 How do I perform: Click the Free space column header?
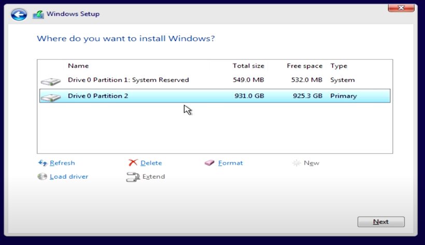pyautogui.click(x=305, y=66)
